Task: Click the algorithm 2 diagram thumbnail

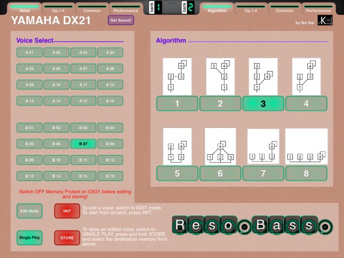Action: point(220,76)
